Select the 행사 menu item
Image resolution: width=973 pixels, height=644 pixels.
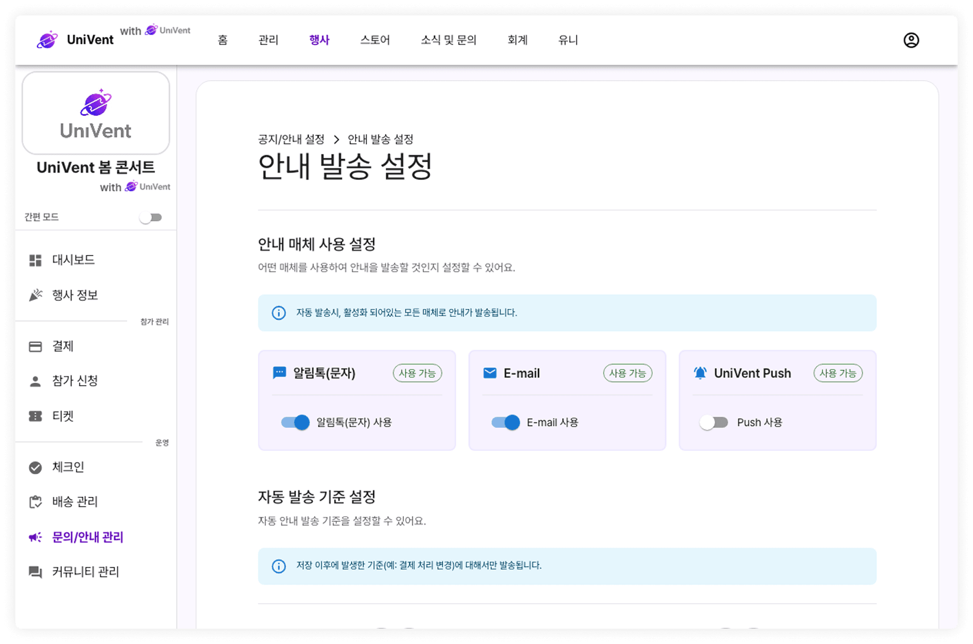click(319, 40)
